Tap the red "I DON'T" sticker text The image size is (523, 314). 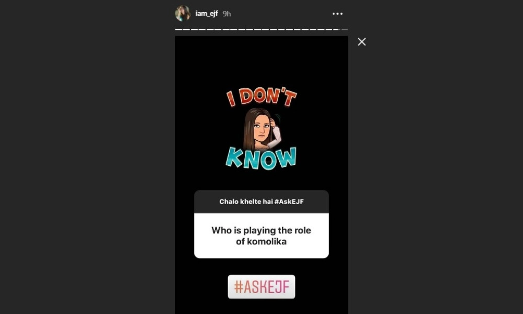261,97
